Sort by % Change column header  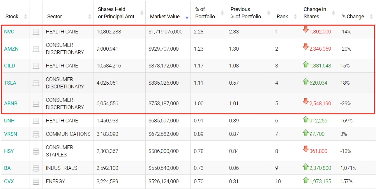[x=353, y=17]
